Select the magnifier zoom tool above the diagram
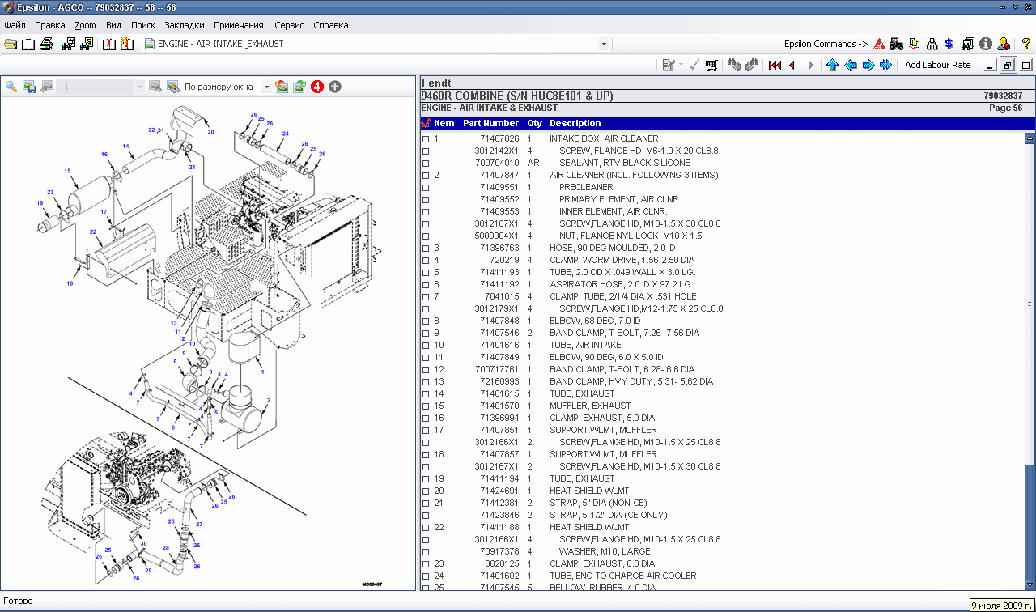1036x612 pixels. pyautogui.click(x=11, y=86)
